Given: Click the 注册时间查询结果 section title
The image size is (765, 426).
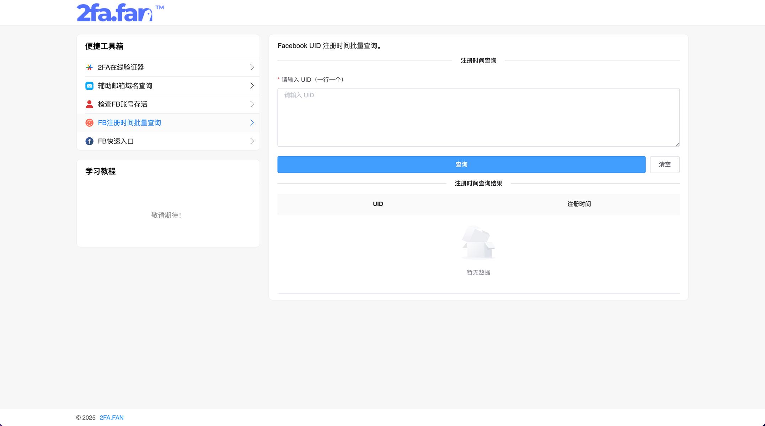Looking at the screenshot, I should (478, 184).
